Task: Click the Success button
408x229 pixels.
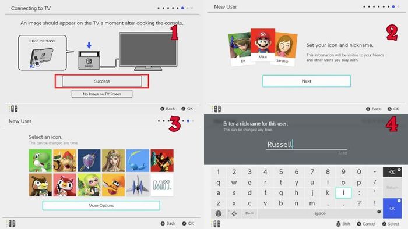Action: pos(102,81)
